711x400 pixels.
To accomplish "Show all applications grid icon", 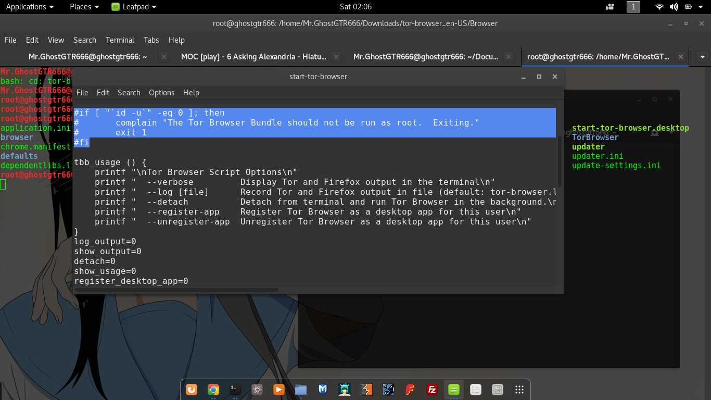I will click(519, 389).
